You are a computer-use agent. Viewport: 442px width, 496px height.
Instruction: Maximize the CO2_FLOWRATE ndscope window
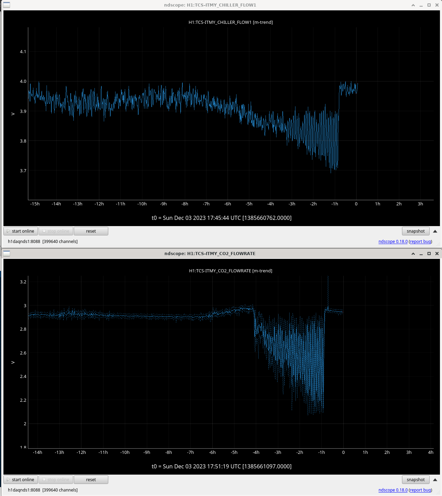429,254
